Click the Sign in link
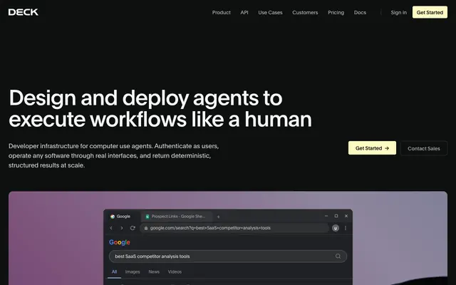The image size is (456, 285). click(399, 13)
